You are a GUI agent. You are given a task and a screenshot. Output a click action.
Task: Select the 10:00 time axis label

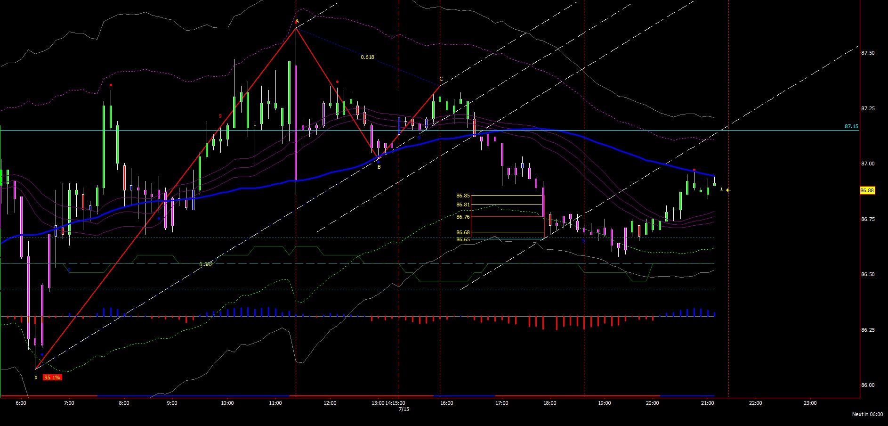227,403
